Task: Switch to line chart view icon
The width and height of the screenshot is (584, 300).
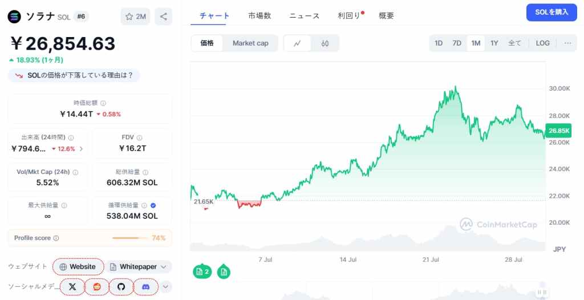Action: (x=297, y=43)
